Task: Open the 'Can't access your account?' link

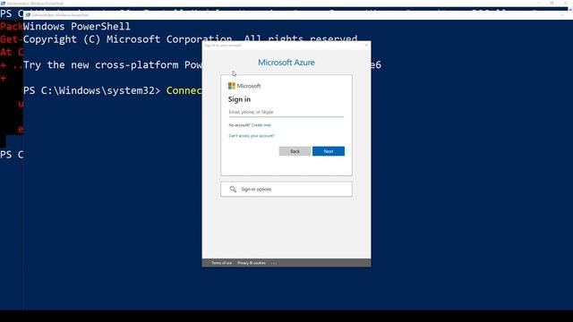Action: click(x=252, y=136)
